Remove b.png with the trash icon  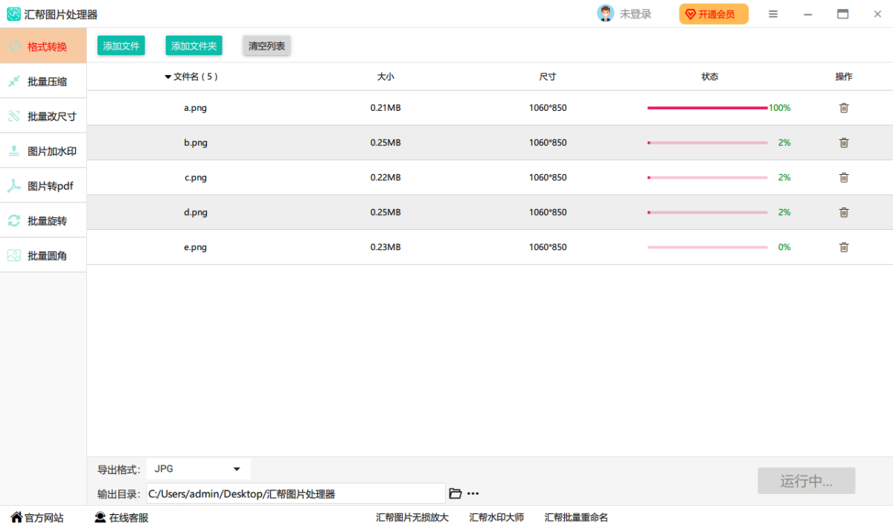pos(844,143)
